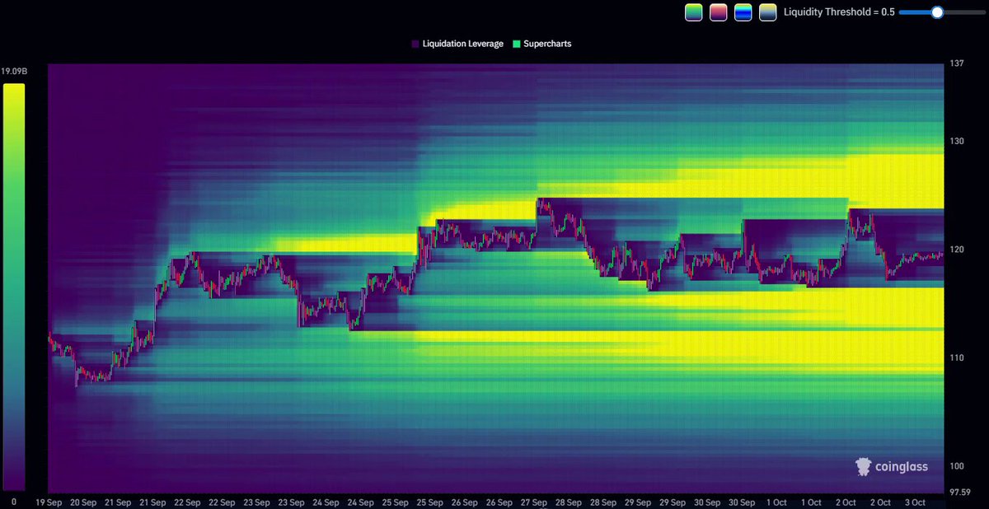Click the coinglass logo watermark

pos(892,466)
